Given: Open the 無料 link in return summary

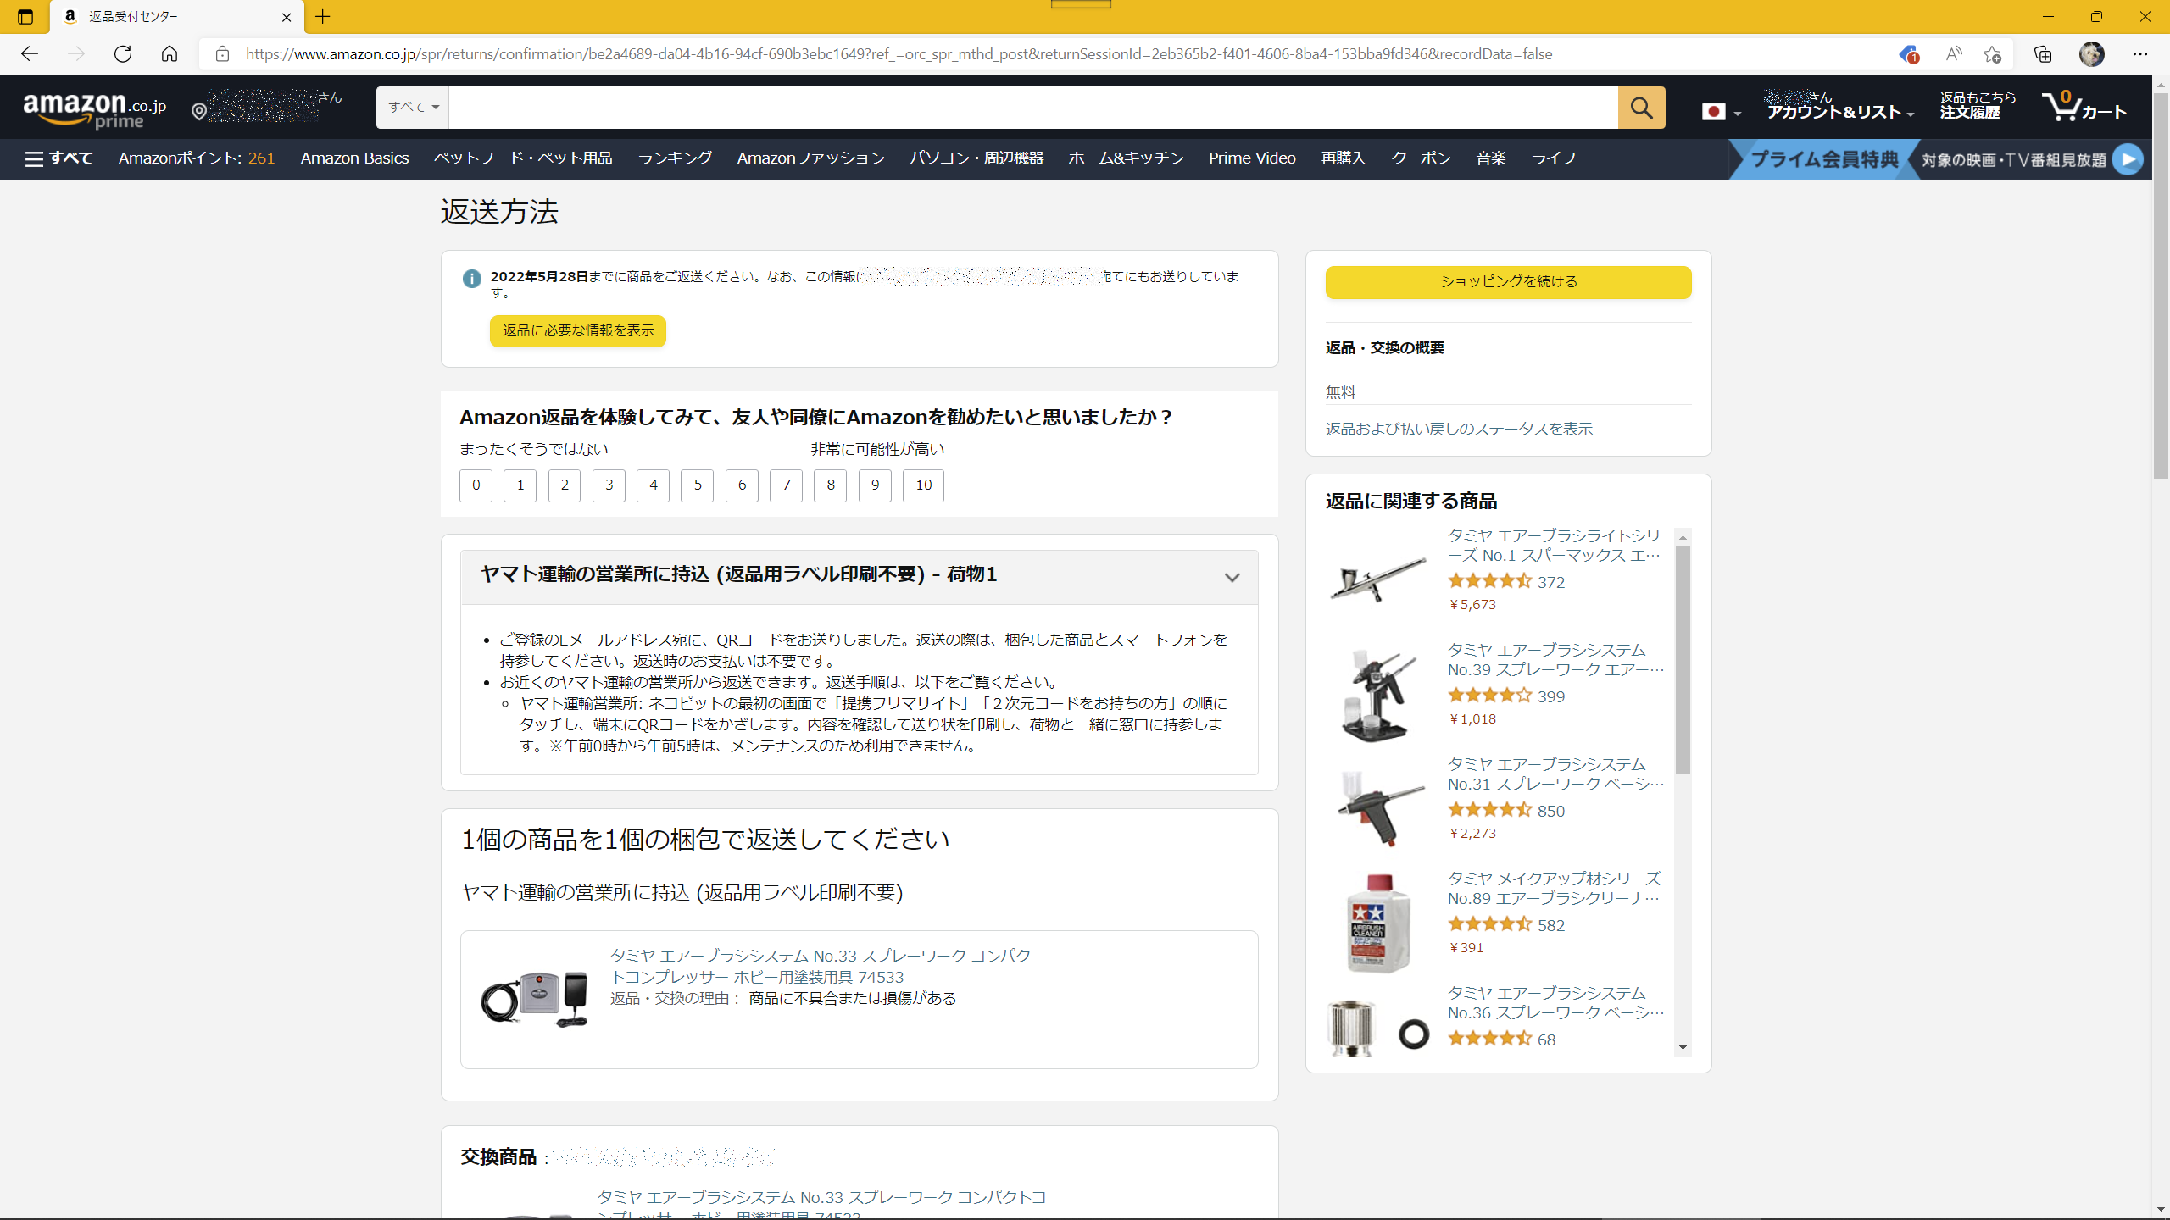Looking at the screenshot, I should pos(1340,393).
